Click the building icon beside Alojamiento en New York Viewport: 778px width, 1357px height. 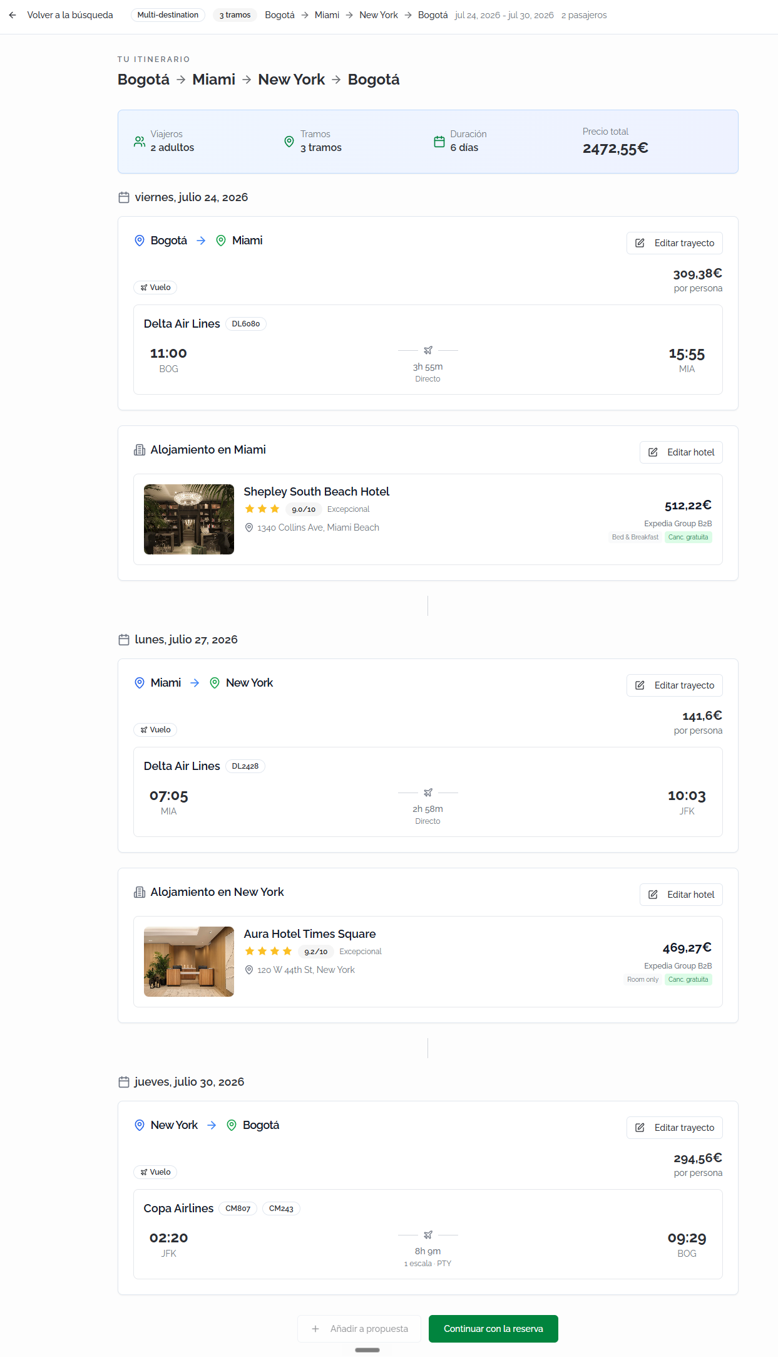coord(140,892)
